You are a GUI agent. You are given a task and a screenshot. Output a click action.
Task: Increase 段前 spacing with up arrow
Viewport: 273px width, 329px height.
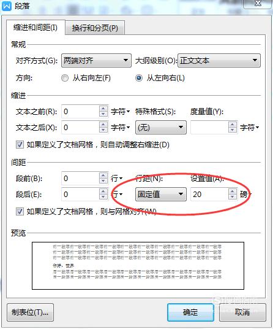tap(103, 176)
